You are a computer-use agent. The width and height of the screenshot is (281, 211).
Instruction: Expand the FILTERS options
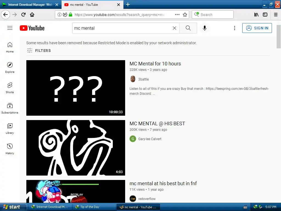click(x=39, y=51)
